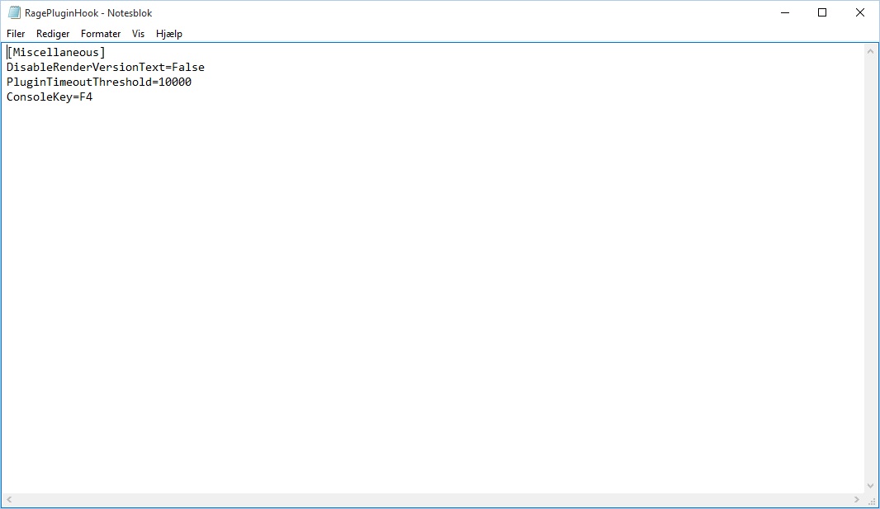Viewport: 880px width, 509px height.
Task: Close the RagePluginHook Notesblok window
Action: coord(860,12)
